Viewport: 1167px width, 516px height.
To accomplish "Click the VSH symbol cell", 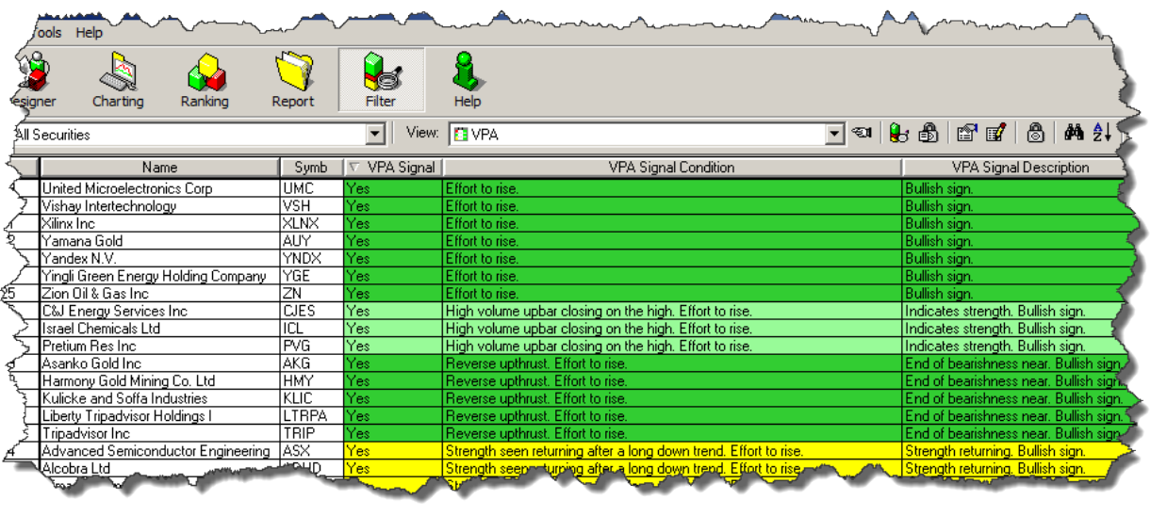I will click(x=311, y=206).
